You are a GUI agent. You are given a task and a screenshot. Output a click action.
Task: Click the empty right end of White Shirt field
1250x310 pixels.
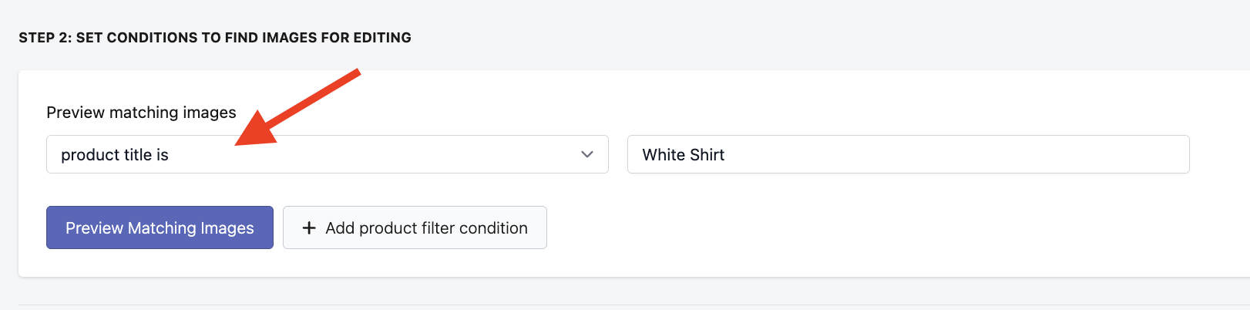[1117, 154]
